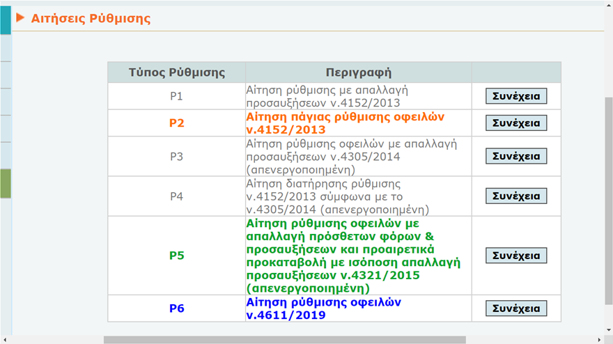Select the P1 type cell

click(177, 96)
